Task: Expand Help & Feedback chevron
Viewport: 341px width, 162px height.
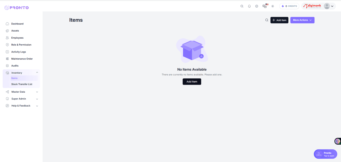Action: point(37,106)
